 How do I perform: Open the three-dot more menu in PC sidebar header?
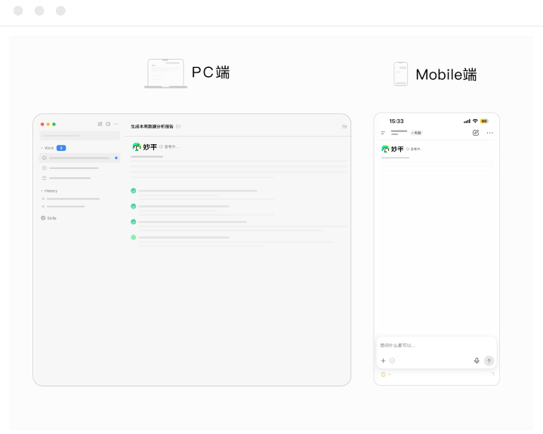tap(116, 124)
